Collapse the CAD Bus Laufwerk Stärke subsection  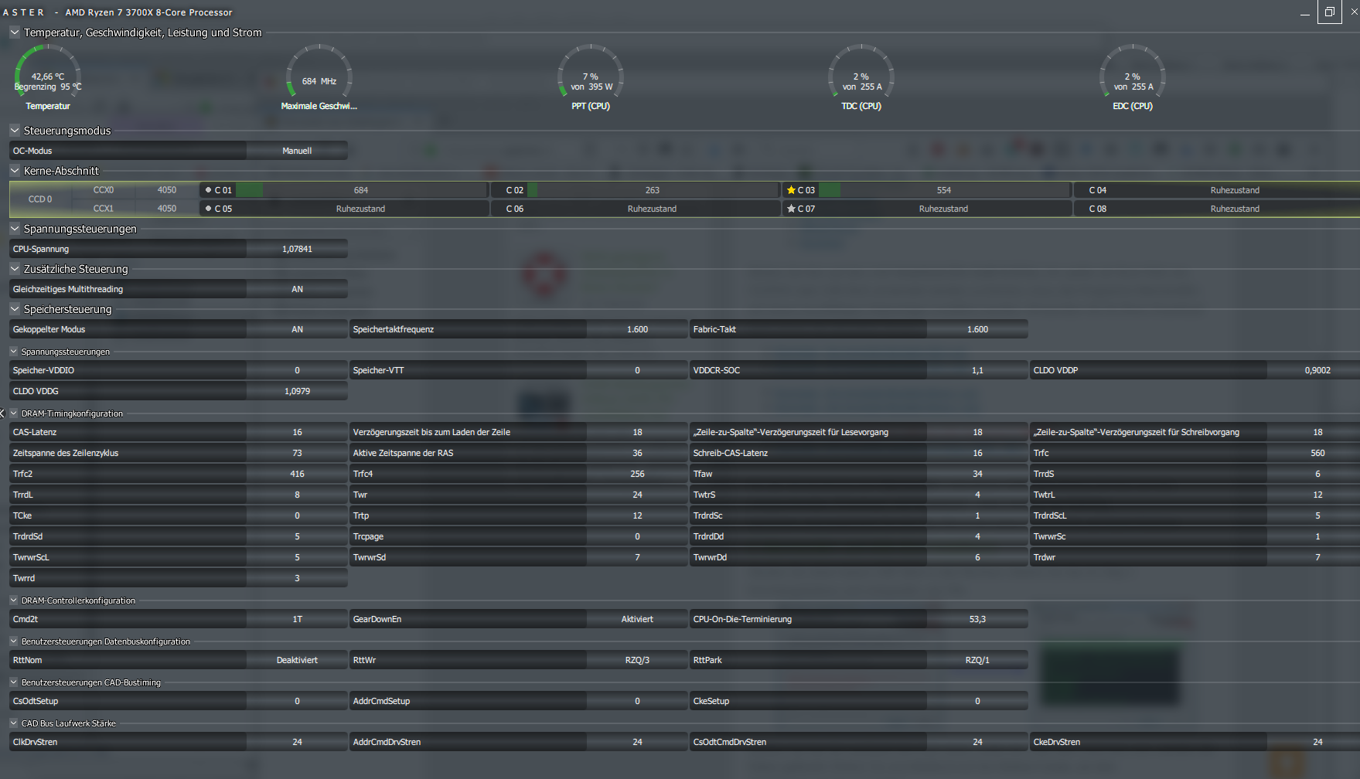tap(14, 723)
